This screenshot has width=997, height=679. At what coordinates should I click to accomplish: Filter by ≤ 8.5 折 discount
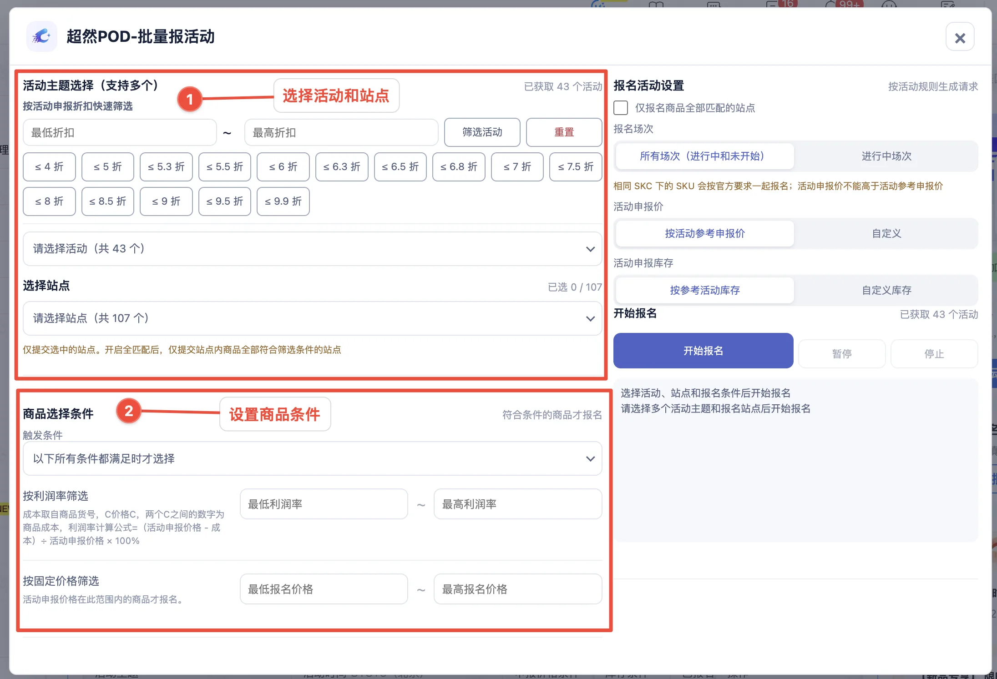point(108,201)
